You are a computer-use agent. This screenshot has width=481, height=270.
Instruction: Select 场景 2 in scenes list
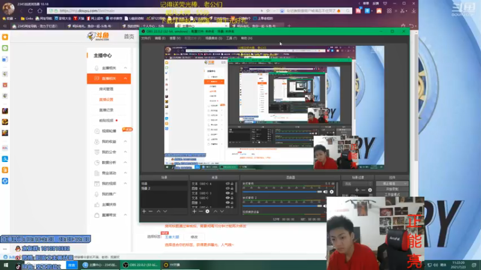click(164, 188)
